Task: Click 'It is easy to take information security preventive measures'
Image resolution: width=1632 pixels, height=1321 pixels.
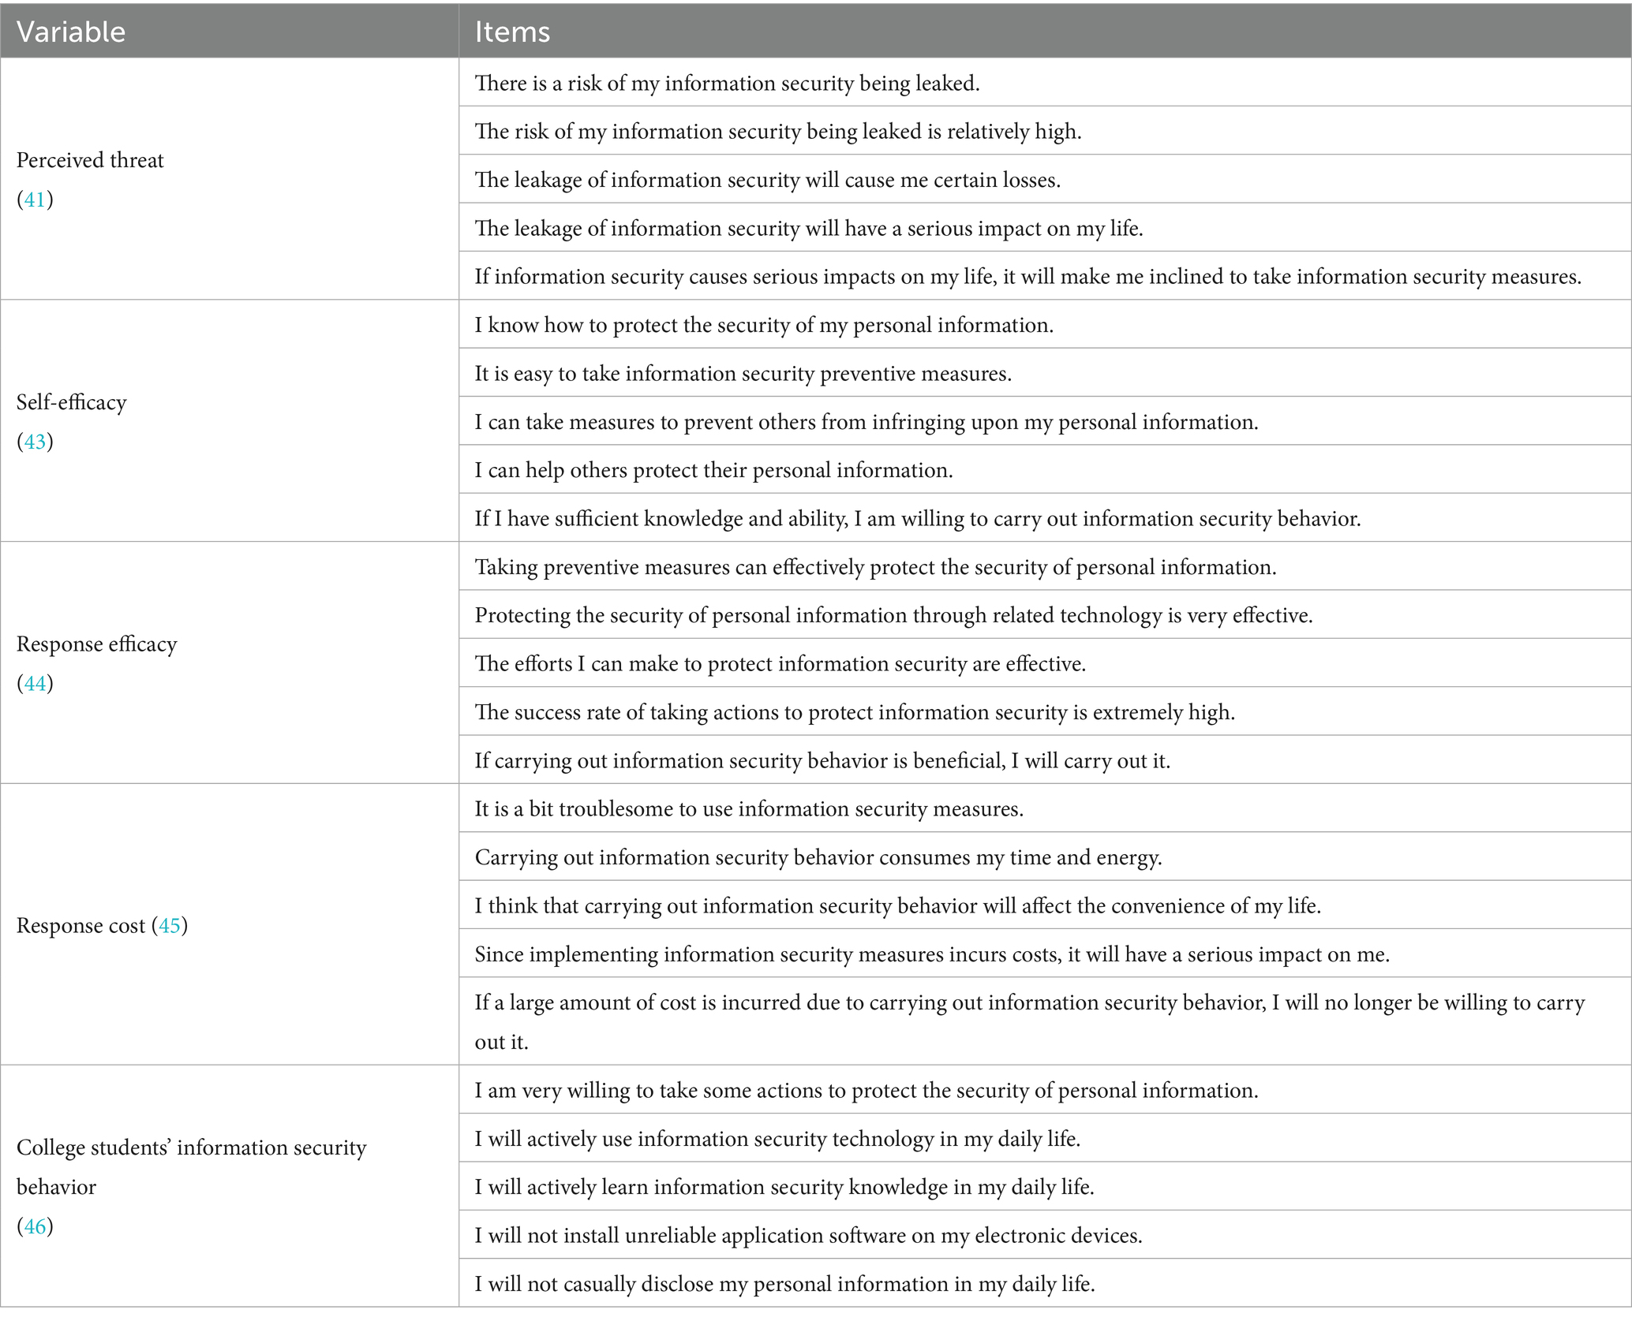Action: click(x=743, y=373)
